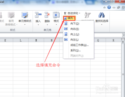Expand the Cell Styles dropdown arrow

[25, 24]
